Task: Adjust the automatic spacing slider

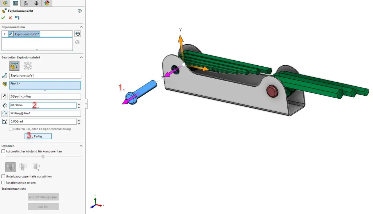Action: click(43, 157)
